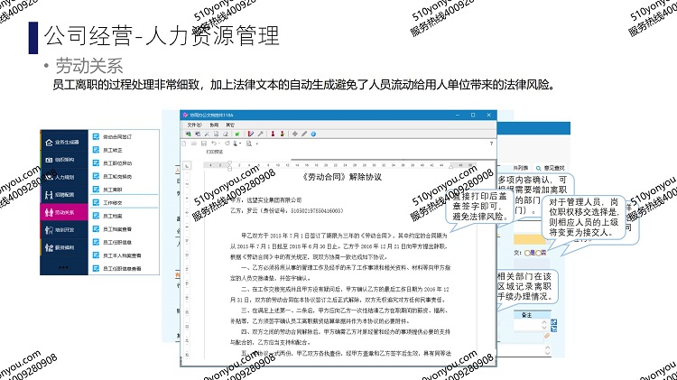Open the 其它 menu in document window
This screenshot has height=380, width=677.
coord(228,124)
